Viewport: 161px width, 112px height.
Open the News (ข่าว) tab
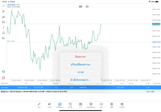80,105
